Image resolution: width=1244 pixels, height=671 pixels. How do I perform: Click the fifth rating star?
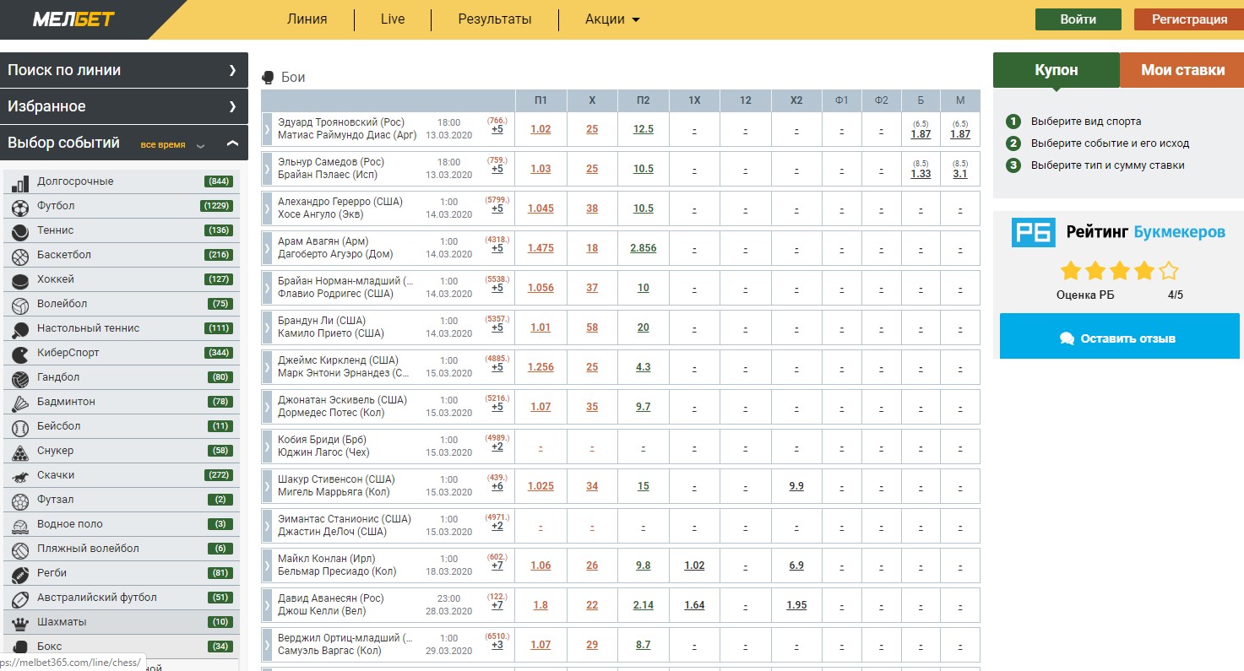click(x=1169, y=271)
